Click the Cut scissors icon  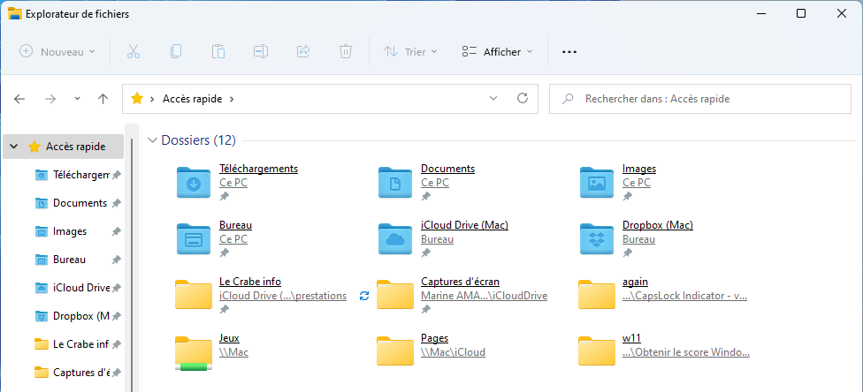pyautogui.click(x=134, y=52)
